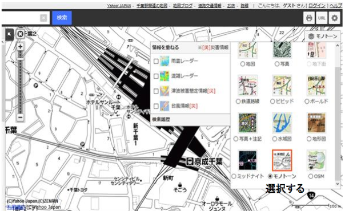Click the 新千葉1 area label
Viewport: 345px width, 215px height.
tap(136, 134)
